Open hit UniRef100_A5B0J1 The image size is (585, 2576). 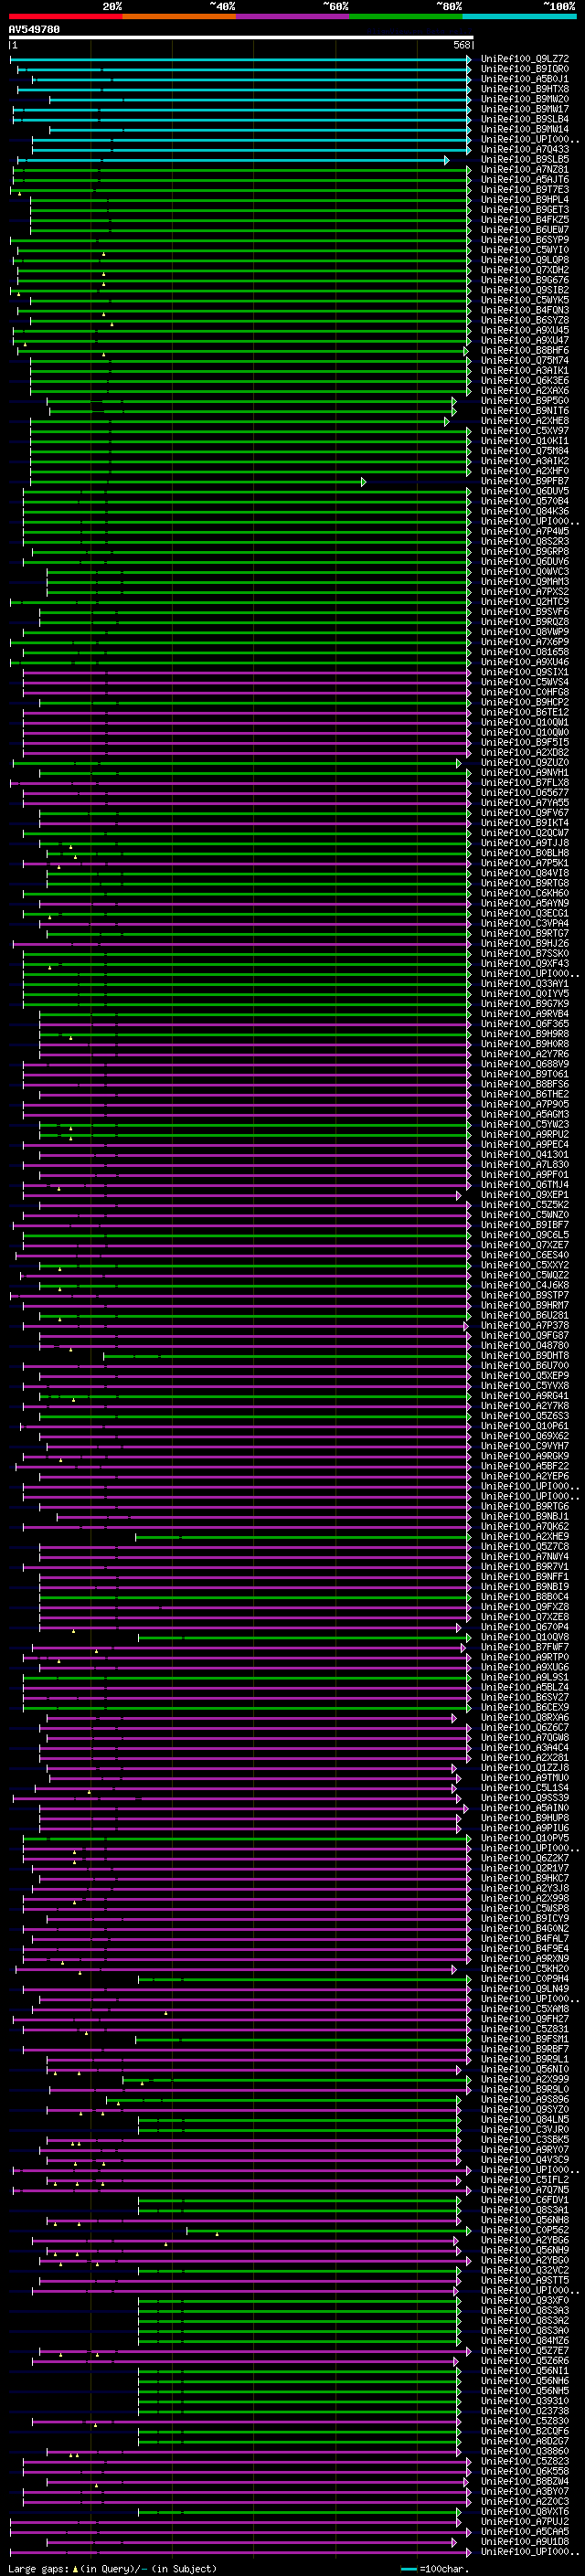525,79
